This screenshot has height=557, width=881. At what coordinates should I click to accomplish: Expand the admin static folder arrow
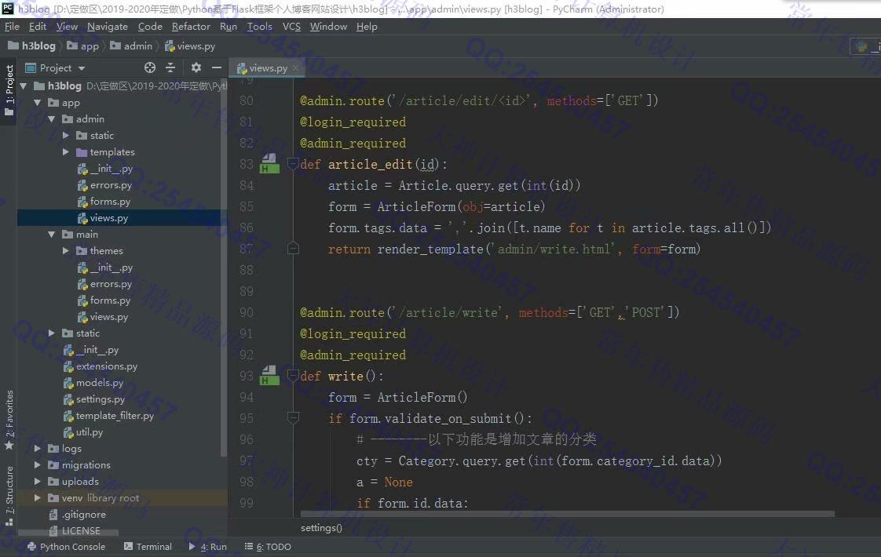[x=66, y=135]
